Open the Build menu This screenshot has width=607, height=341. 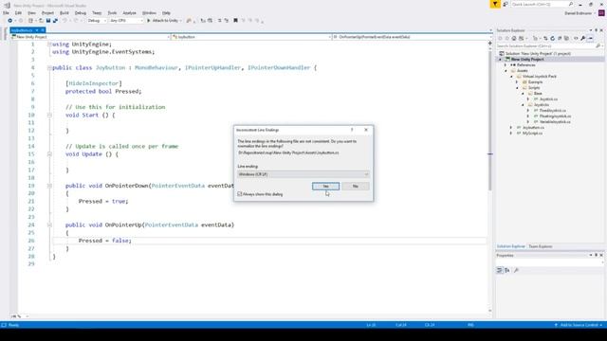coord(64,12)
